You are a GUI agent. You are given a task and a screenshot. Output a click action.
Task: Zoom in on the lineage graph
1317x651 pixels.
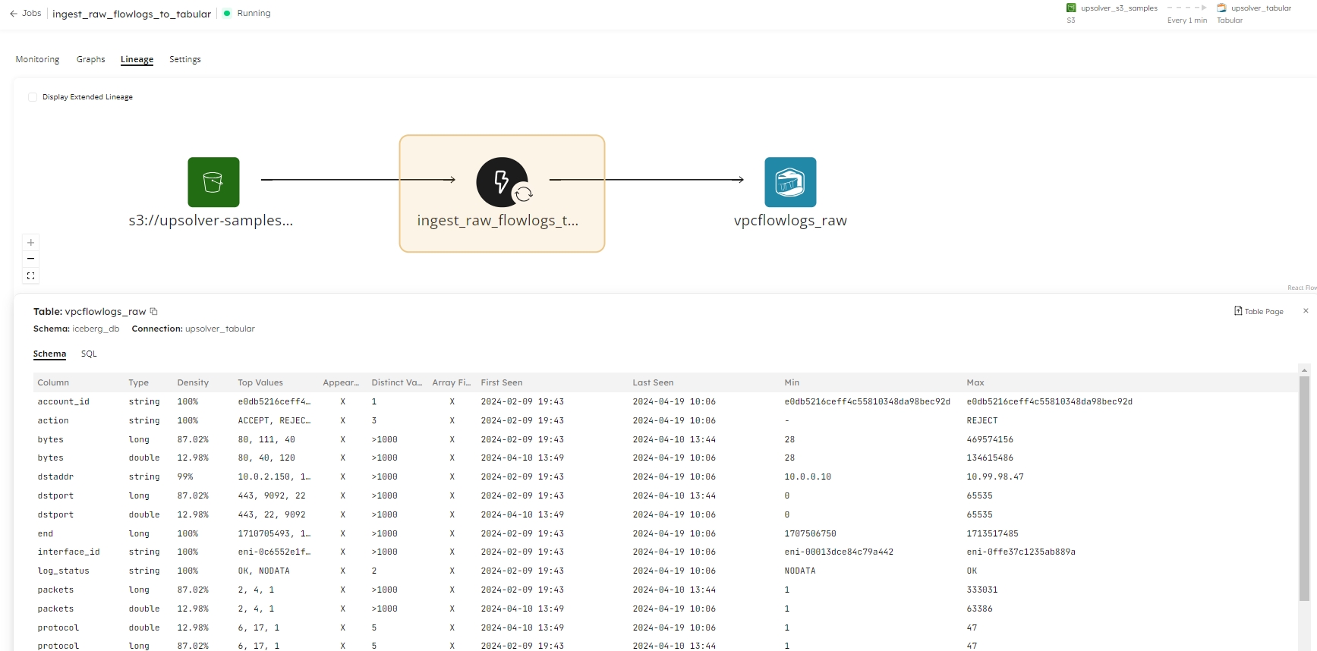coord(30,243)
